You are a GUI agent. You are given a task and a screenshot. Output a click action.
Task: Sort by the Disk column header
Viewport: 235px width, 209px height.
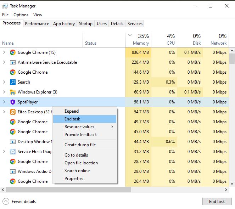tap(190, 40)
